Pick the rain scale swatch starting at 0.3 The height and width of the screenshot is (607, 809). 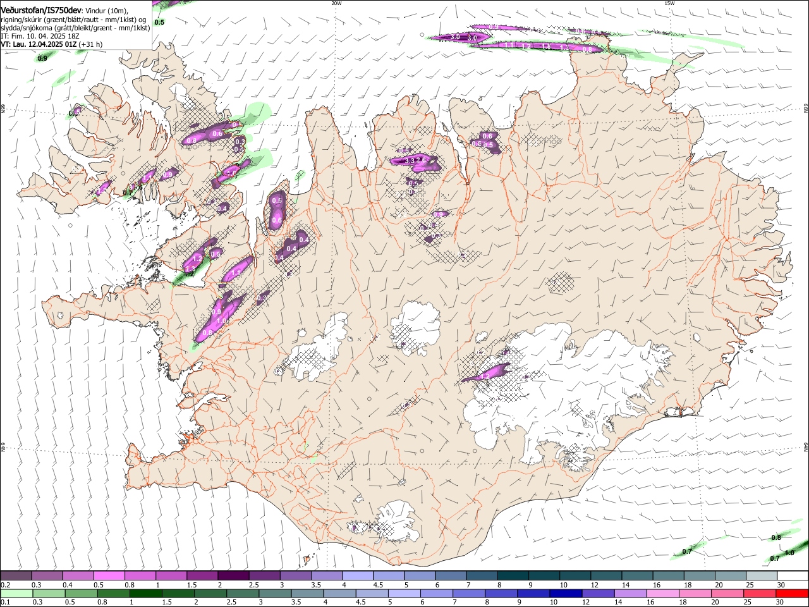[x=49, y=593]
